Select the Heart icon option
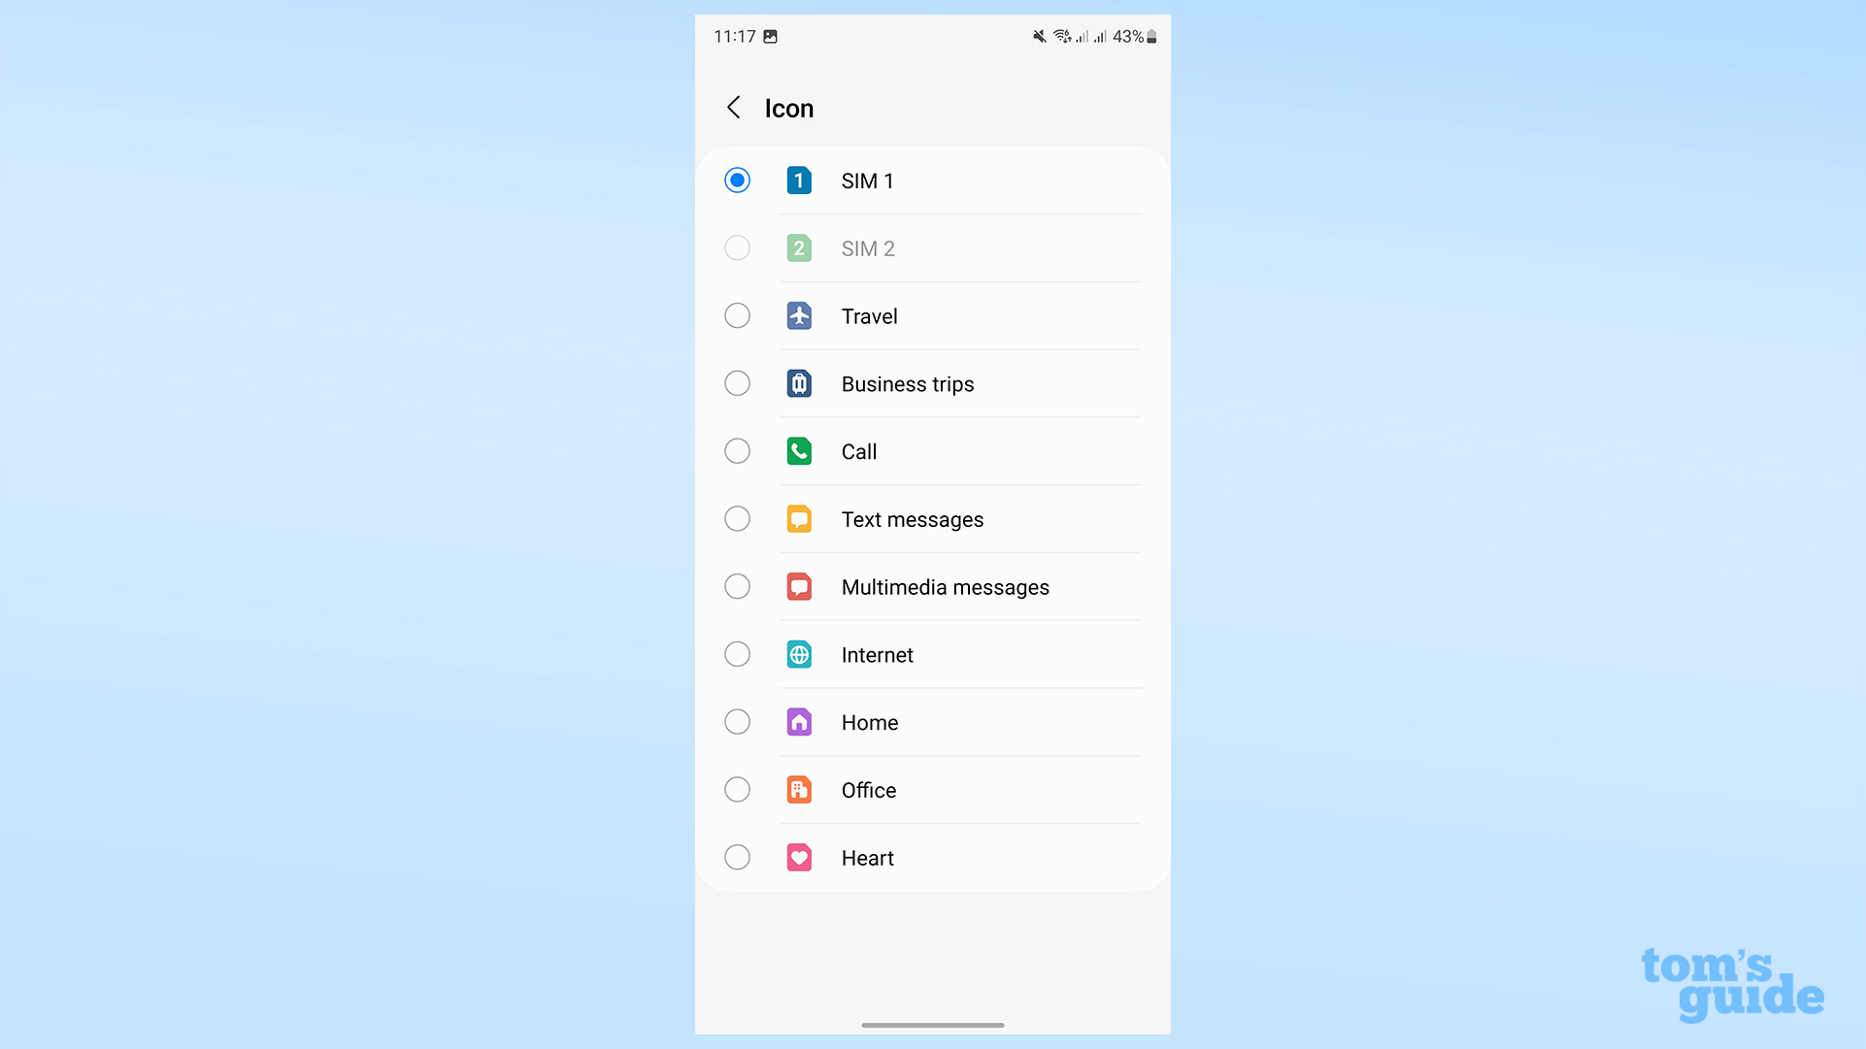 coord(737,857)
